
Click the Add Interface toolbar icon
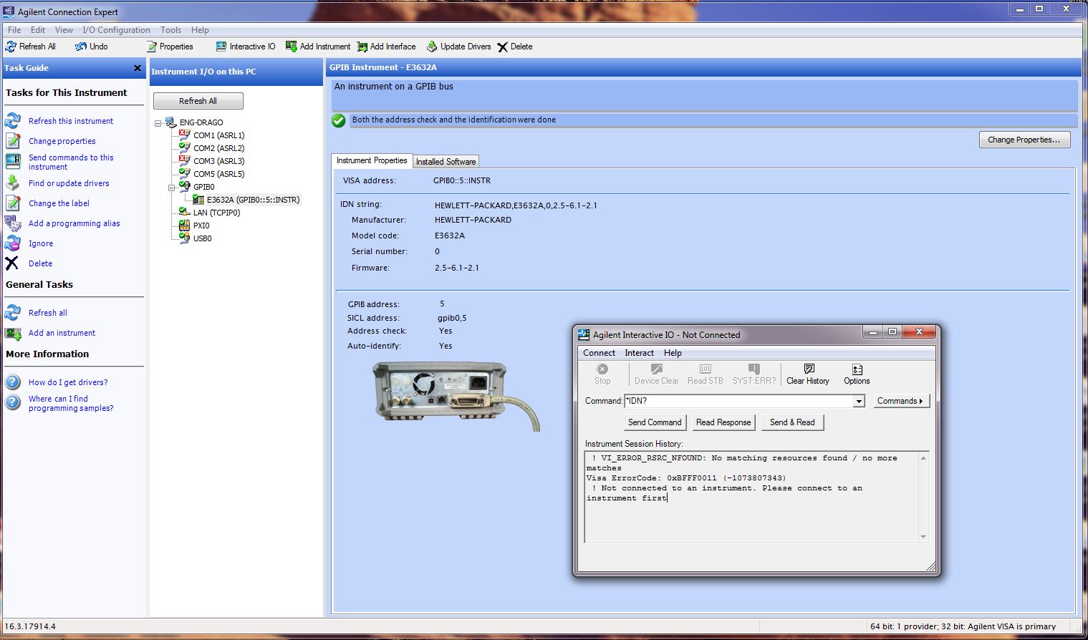click(362, 47)
